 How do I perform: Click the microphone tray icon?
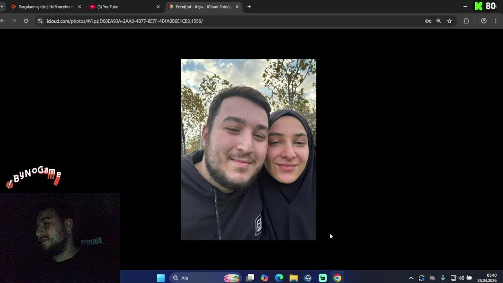coord(443,278)
